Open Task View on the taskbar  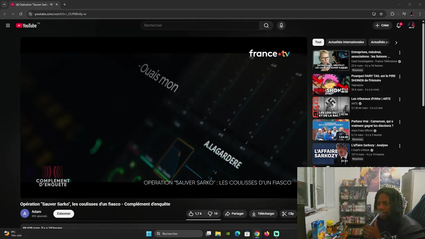point(209,234)
